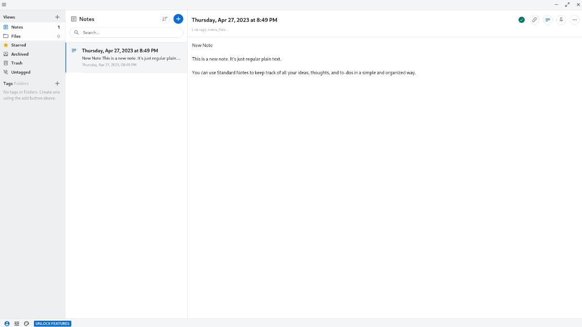Open the Trash view
The width and height of the screenshot is (582, 327).
click(16, 62)
